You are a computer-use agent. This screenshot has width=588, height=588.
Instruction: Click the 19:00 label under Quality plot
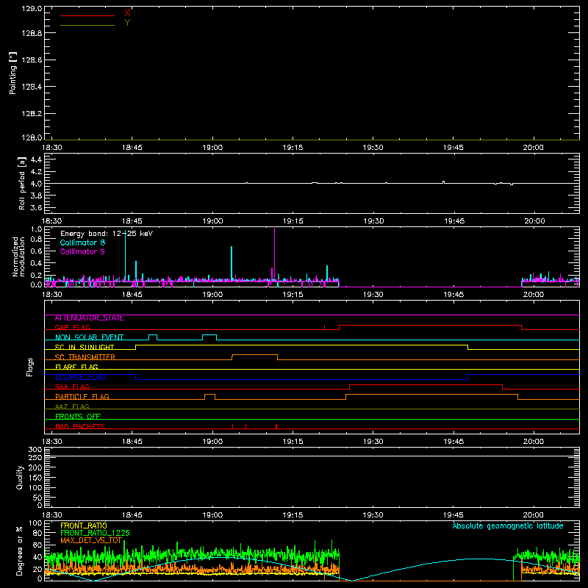pos(212,515)
